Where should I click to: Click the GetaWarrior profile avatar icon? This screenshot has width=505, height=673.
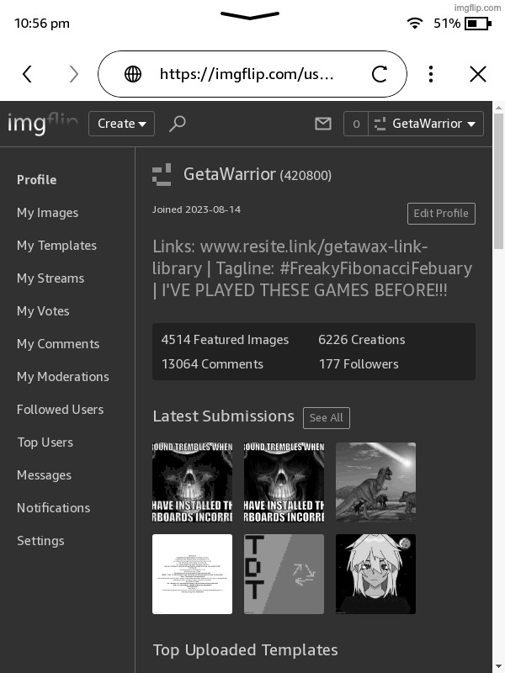pyautogui.click(x=162, y=175)
